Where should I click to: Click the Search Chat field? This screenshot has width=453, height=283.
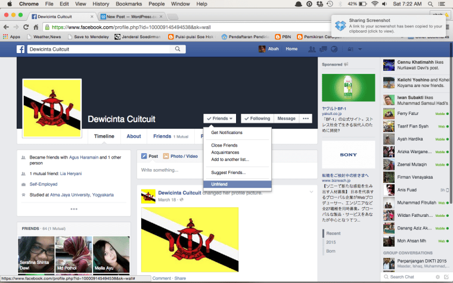pos(409,276)
